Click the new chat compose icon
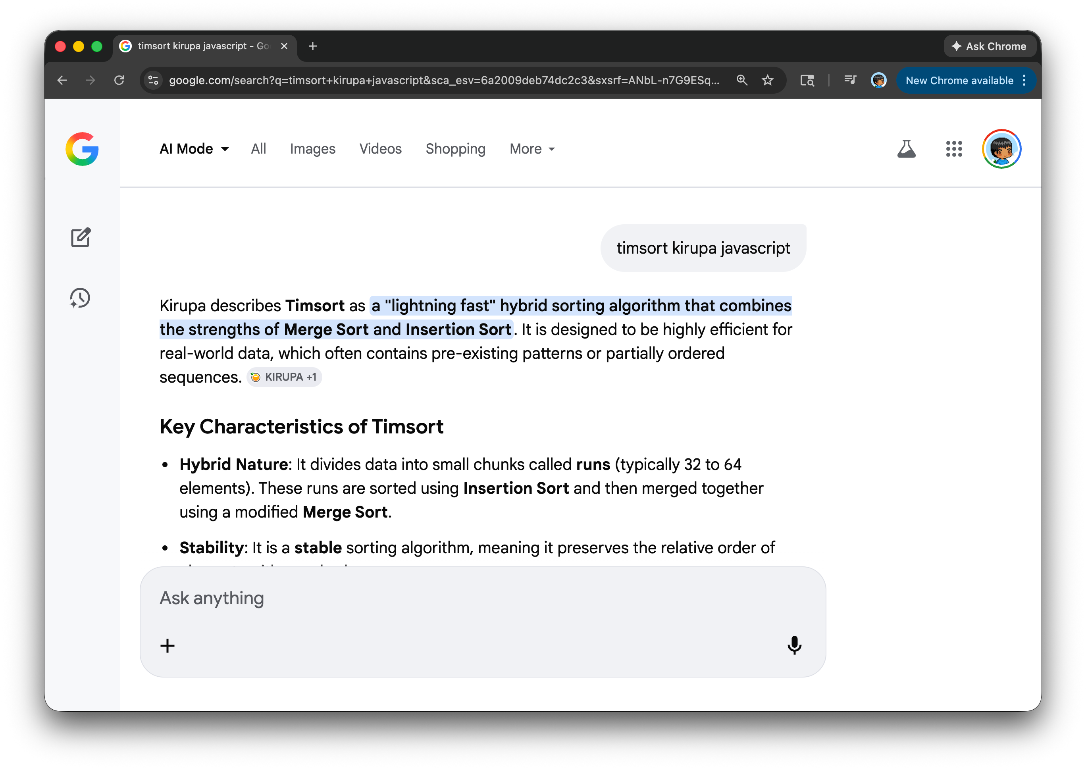The width and height of the screenshot is (1086, 770). pos(81,237)
